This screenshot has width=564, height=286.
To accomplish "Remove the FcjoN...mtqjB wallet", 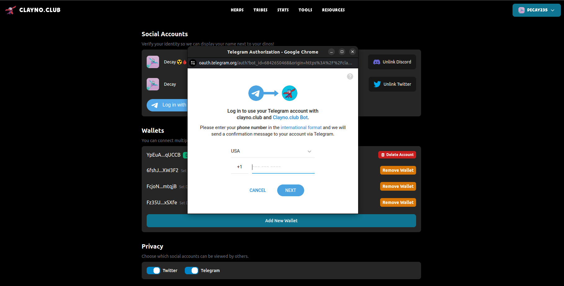I will point(398,186).
